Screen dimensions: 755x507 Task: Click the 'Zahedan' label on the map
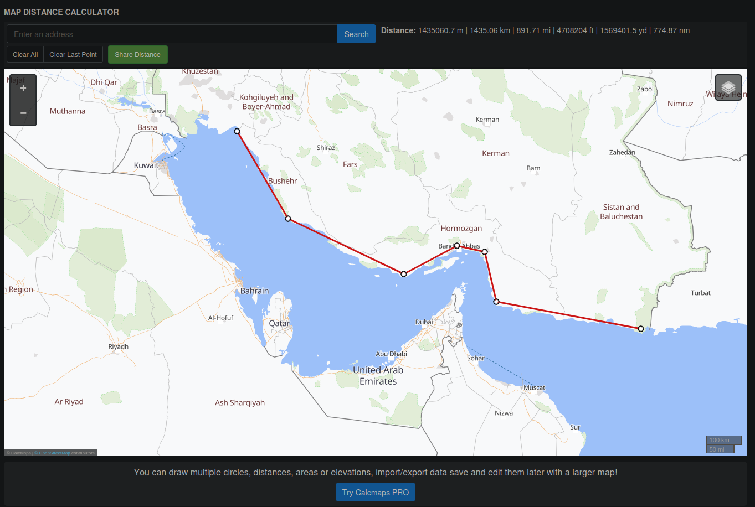(622, 152)
